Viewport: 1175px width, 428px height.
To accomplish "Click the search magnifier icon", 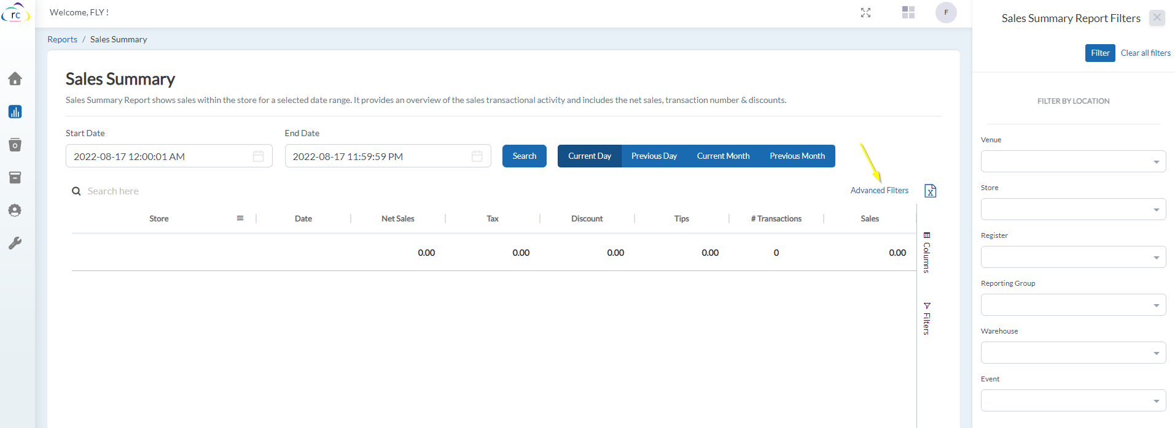I will click(76, 191).
